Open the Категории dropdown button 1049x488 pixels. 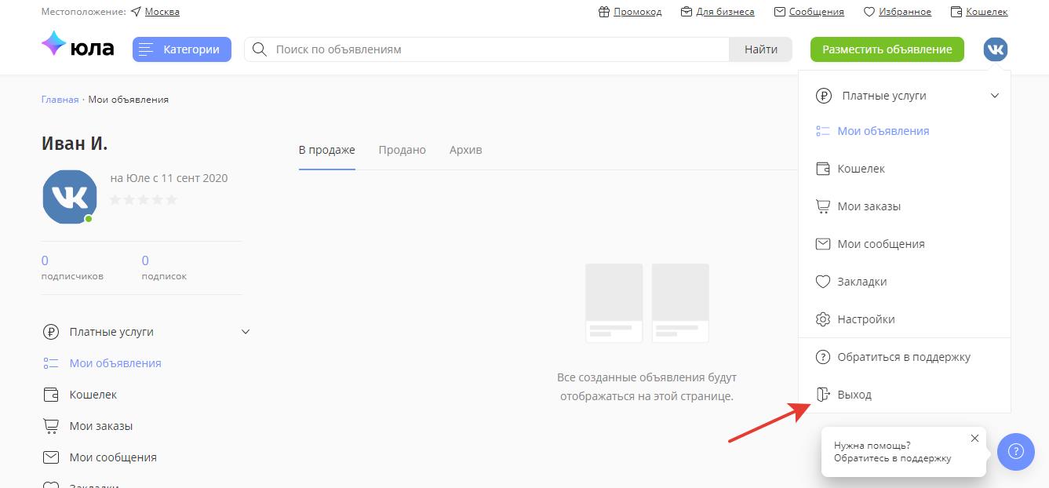182,49
